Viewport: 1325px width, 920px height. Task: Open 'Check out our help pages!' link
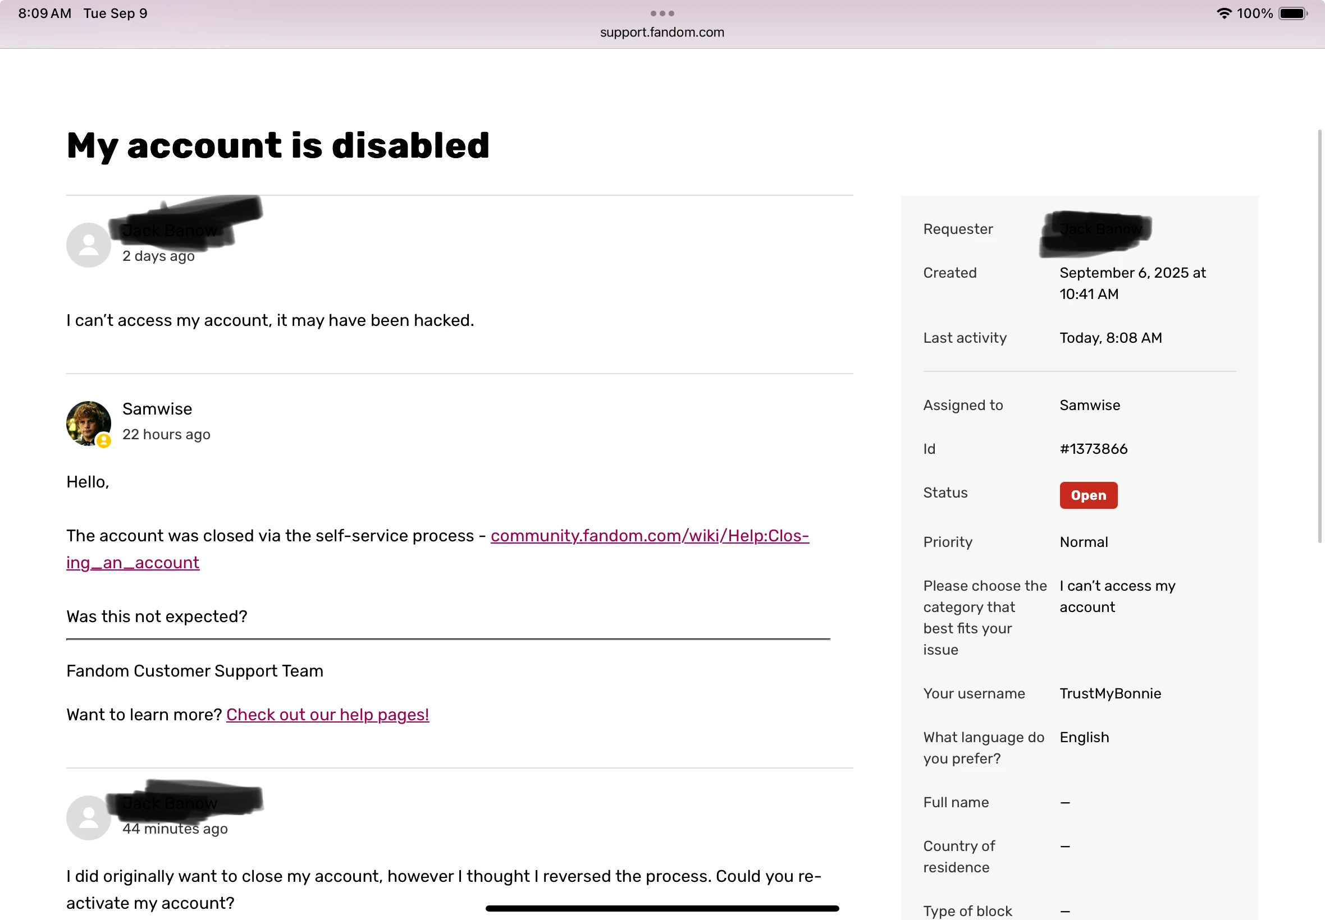pos(327,715)
